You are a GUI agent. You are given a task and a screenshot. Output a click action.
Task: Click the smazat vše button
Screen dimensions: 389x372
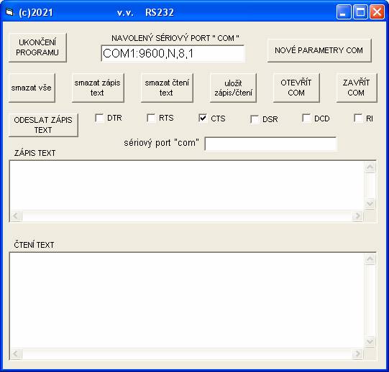pyautogui.click(x=32, y=88)
